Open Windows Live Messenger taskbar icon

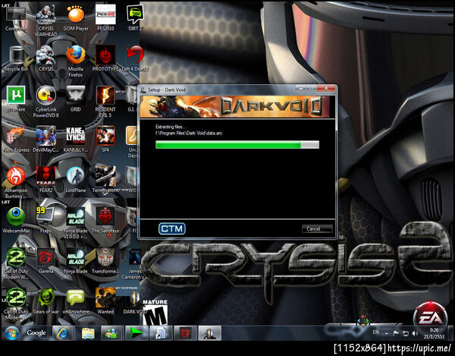[111, 333]
